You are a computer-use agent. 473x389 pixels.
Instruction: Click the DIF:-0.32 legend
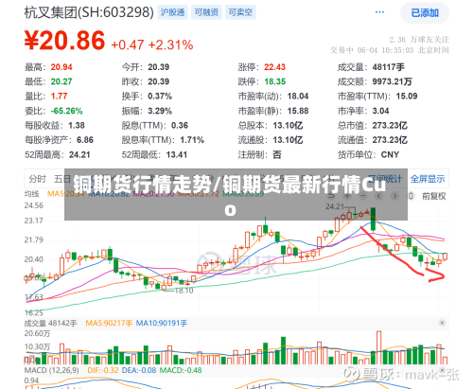pos(103,370)
